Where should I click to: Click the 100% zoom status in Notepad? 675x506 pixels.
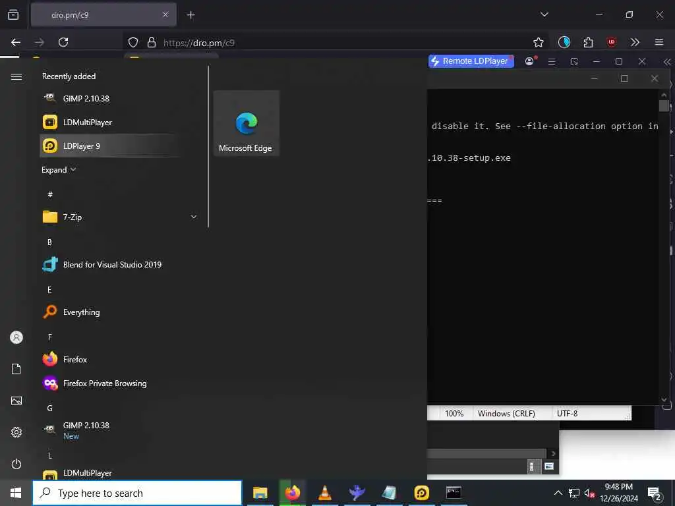click(x=454, y=414)
